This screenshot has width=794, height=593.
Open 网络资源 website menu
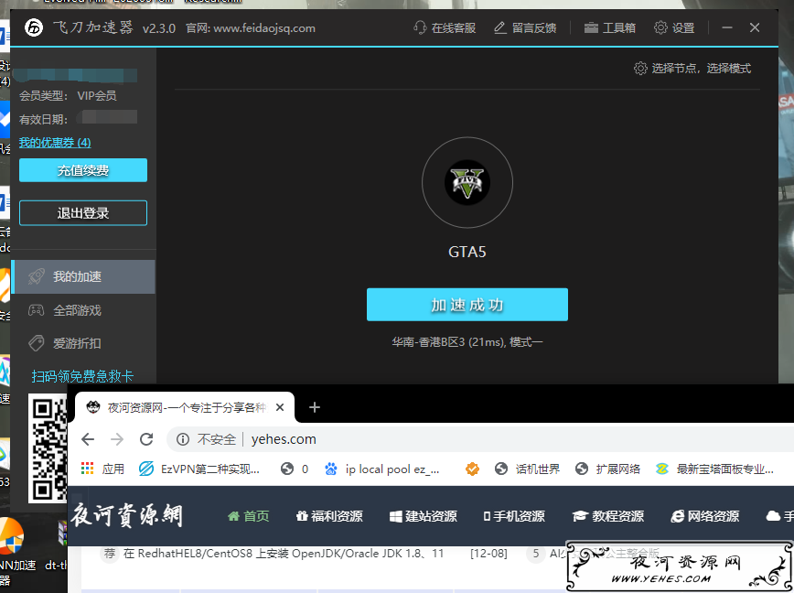tap(705, 516)
